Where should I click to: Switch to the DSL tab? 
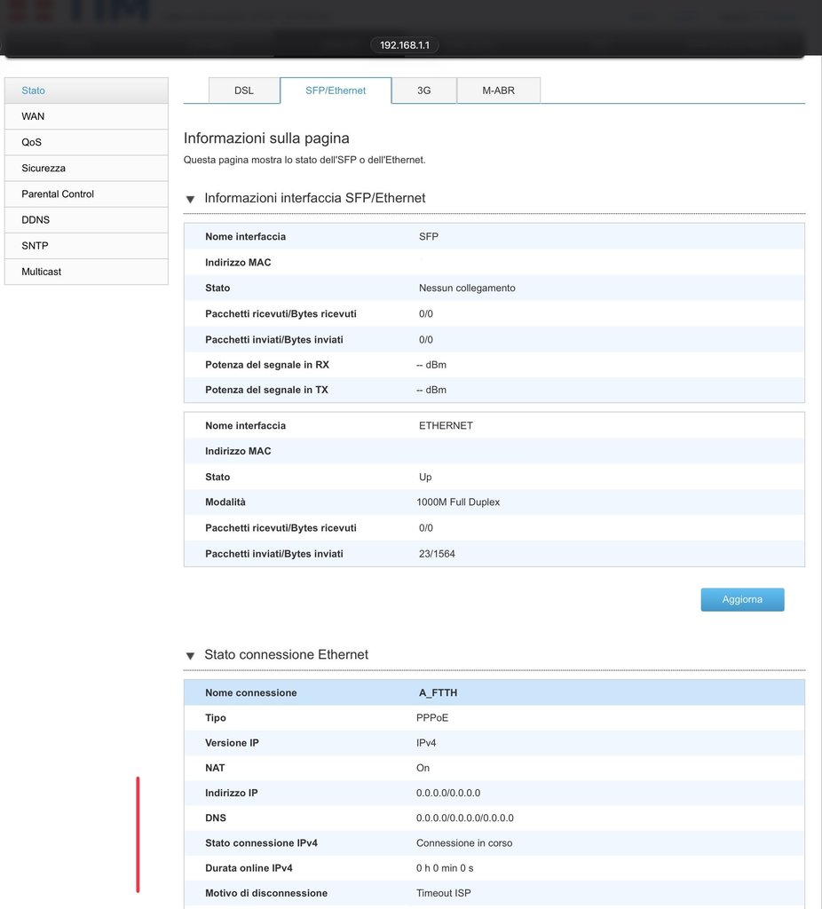244,91
